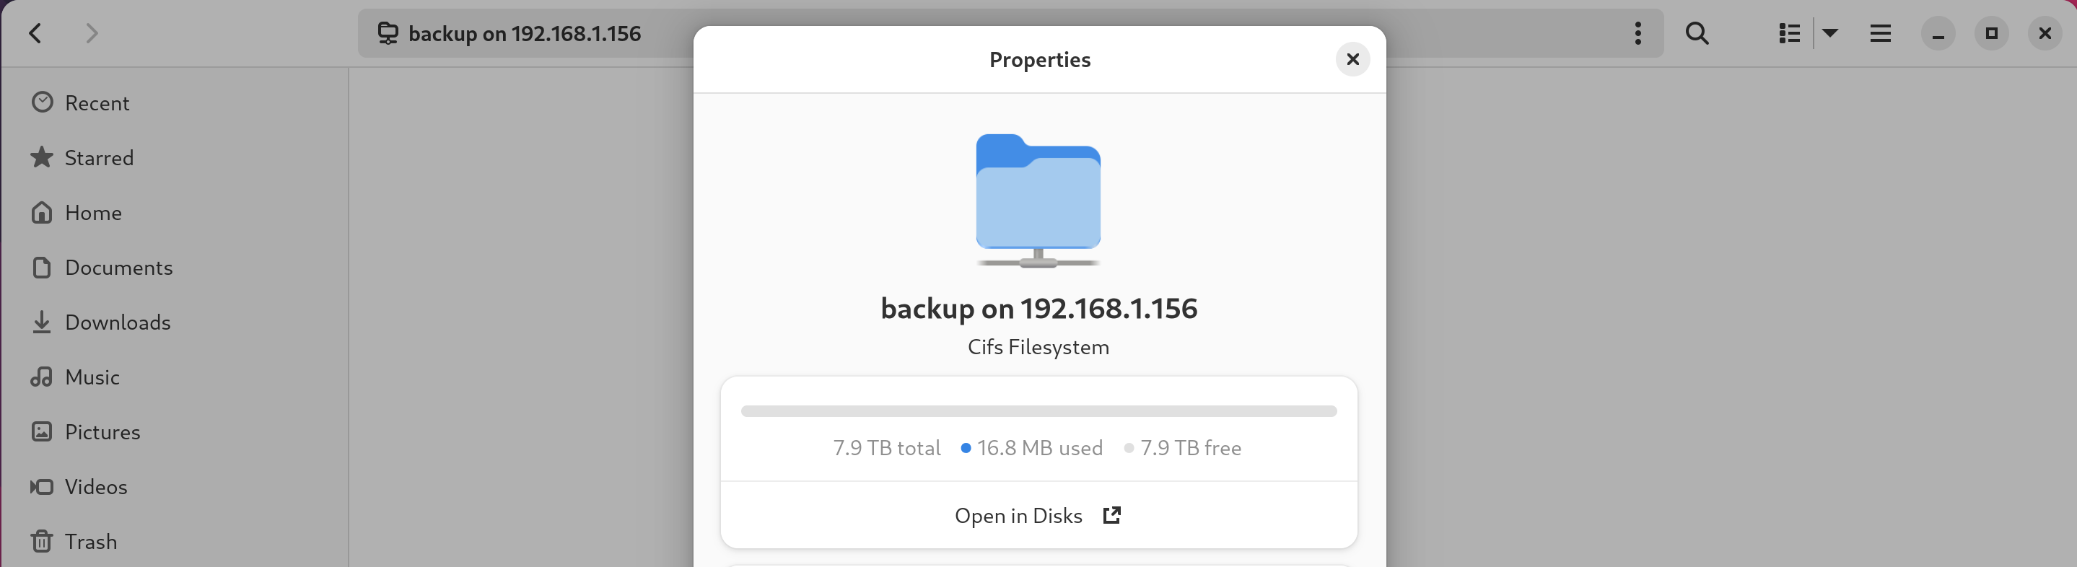Click the network folder icon in Properties
This screenshot has width=2077, height=567.
coord(1038,199)
